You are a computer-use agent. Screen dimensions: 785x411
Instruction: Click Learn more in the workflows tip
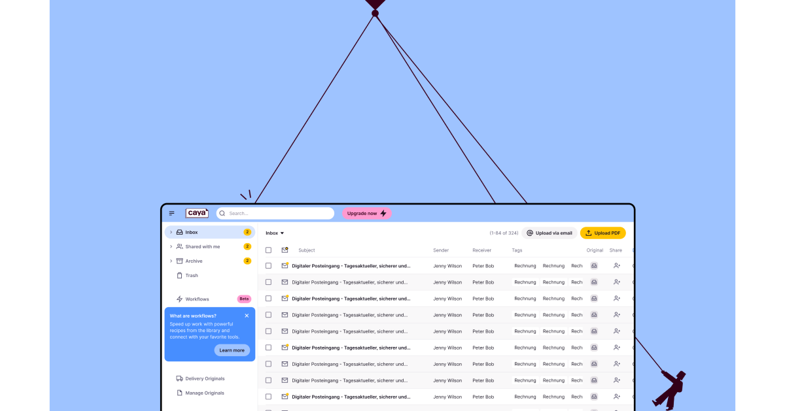click(232, 350)
